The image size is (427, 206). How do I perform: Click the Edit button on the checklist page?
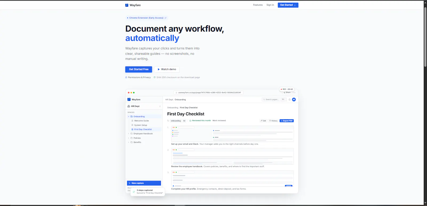coord(263,121)
